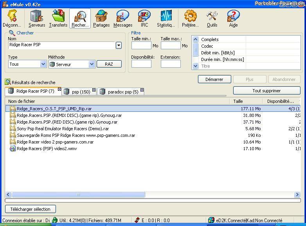306x226 pixels.
Task: Click the Chercher magnifier icon
Action: click(12, 33)
